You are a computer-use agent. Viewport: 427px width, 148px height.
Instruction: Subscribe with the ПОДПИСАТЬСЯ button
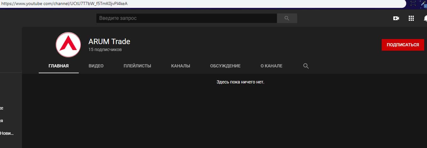(x=403, y=45)
